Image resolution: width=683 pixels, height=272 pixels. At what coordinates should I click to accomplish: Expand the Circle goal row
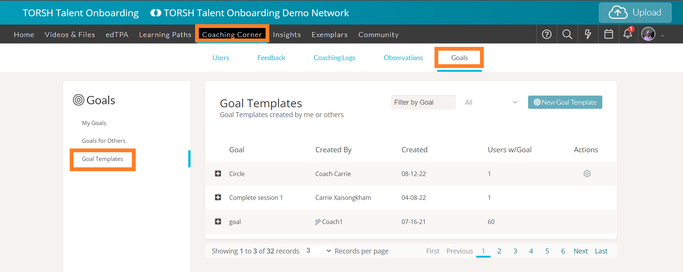click(x=218, y=174)
